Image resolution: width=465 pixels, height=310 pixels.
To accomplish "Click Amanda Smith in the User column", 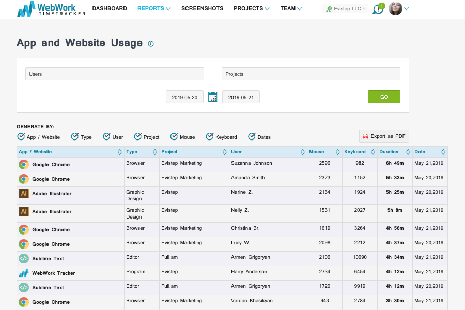I will tap(248, 178).
